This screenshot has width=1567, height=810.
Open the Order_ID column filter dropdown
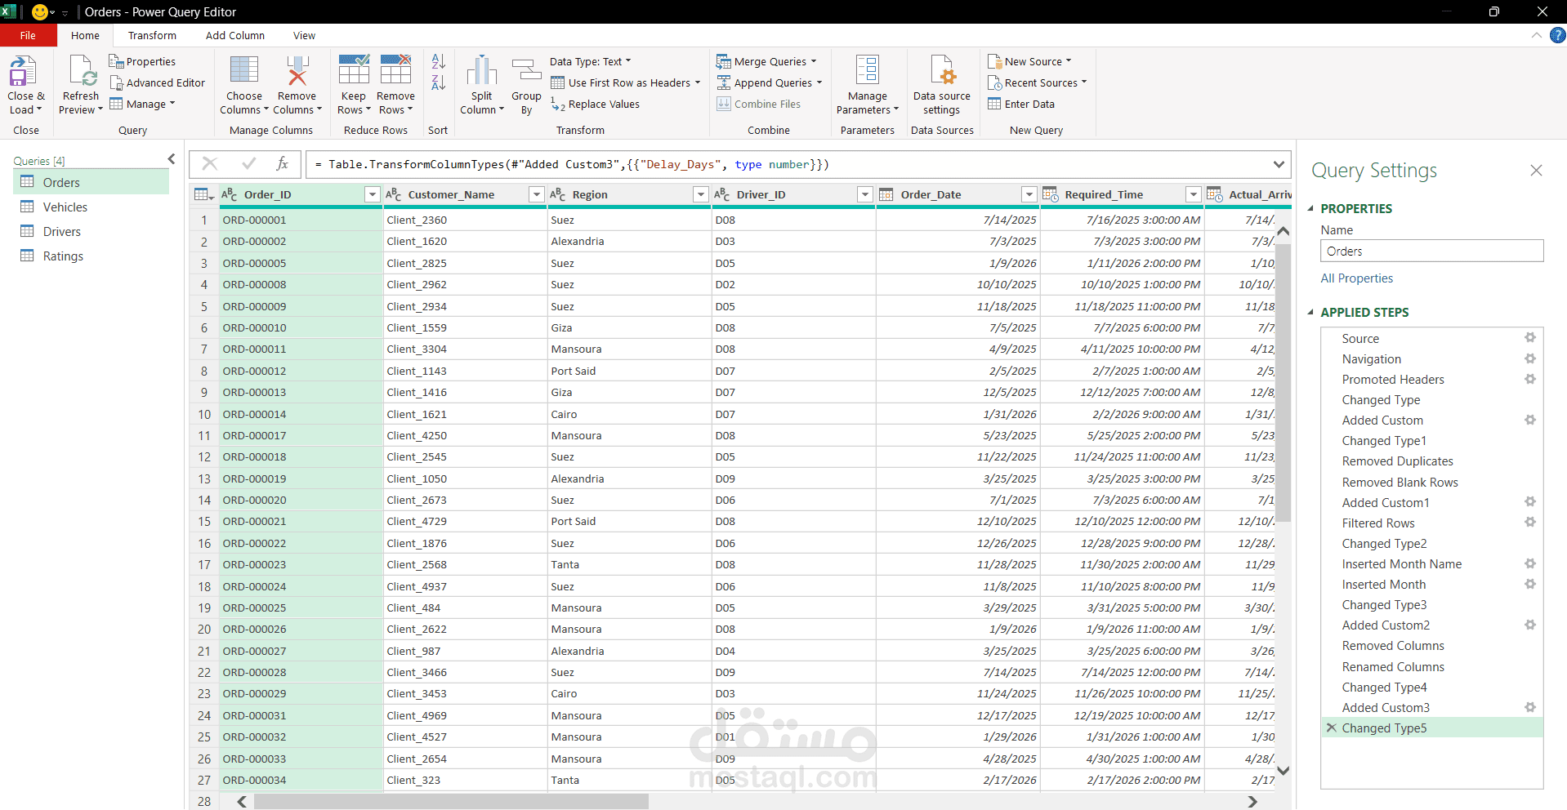point(372,194)
